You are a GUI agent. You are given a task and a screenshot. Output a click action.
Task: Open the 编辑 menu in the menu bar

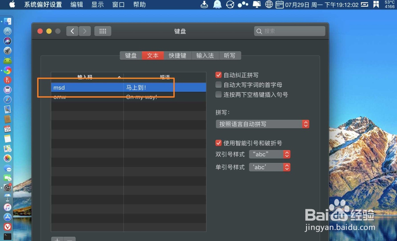76,4
